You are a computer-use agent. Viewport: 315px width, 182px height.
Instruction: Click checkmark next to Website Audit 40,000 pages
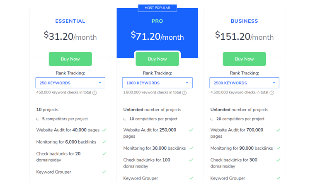[104, 130]
